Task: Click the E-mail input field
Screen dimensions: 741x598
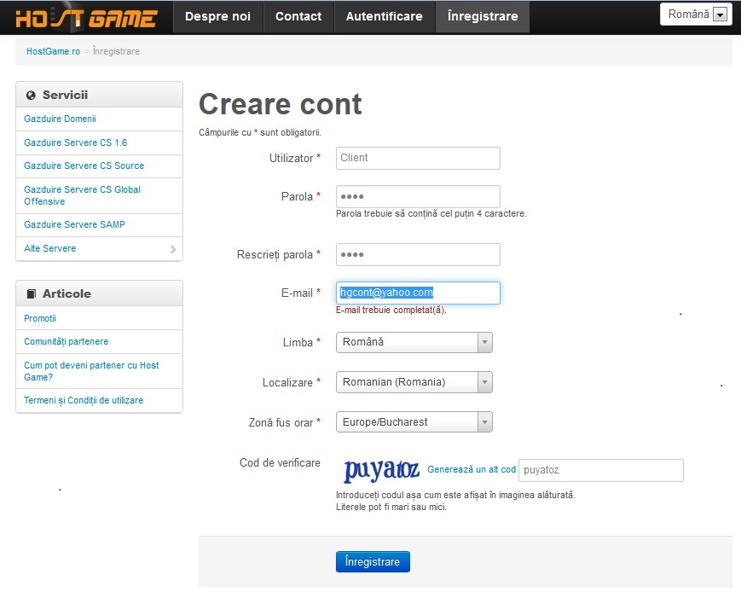Action: coord(418,293)
